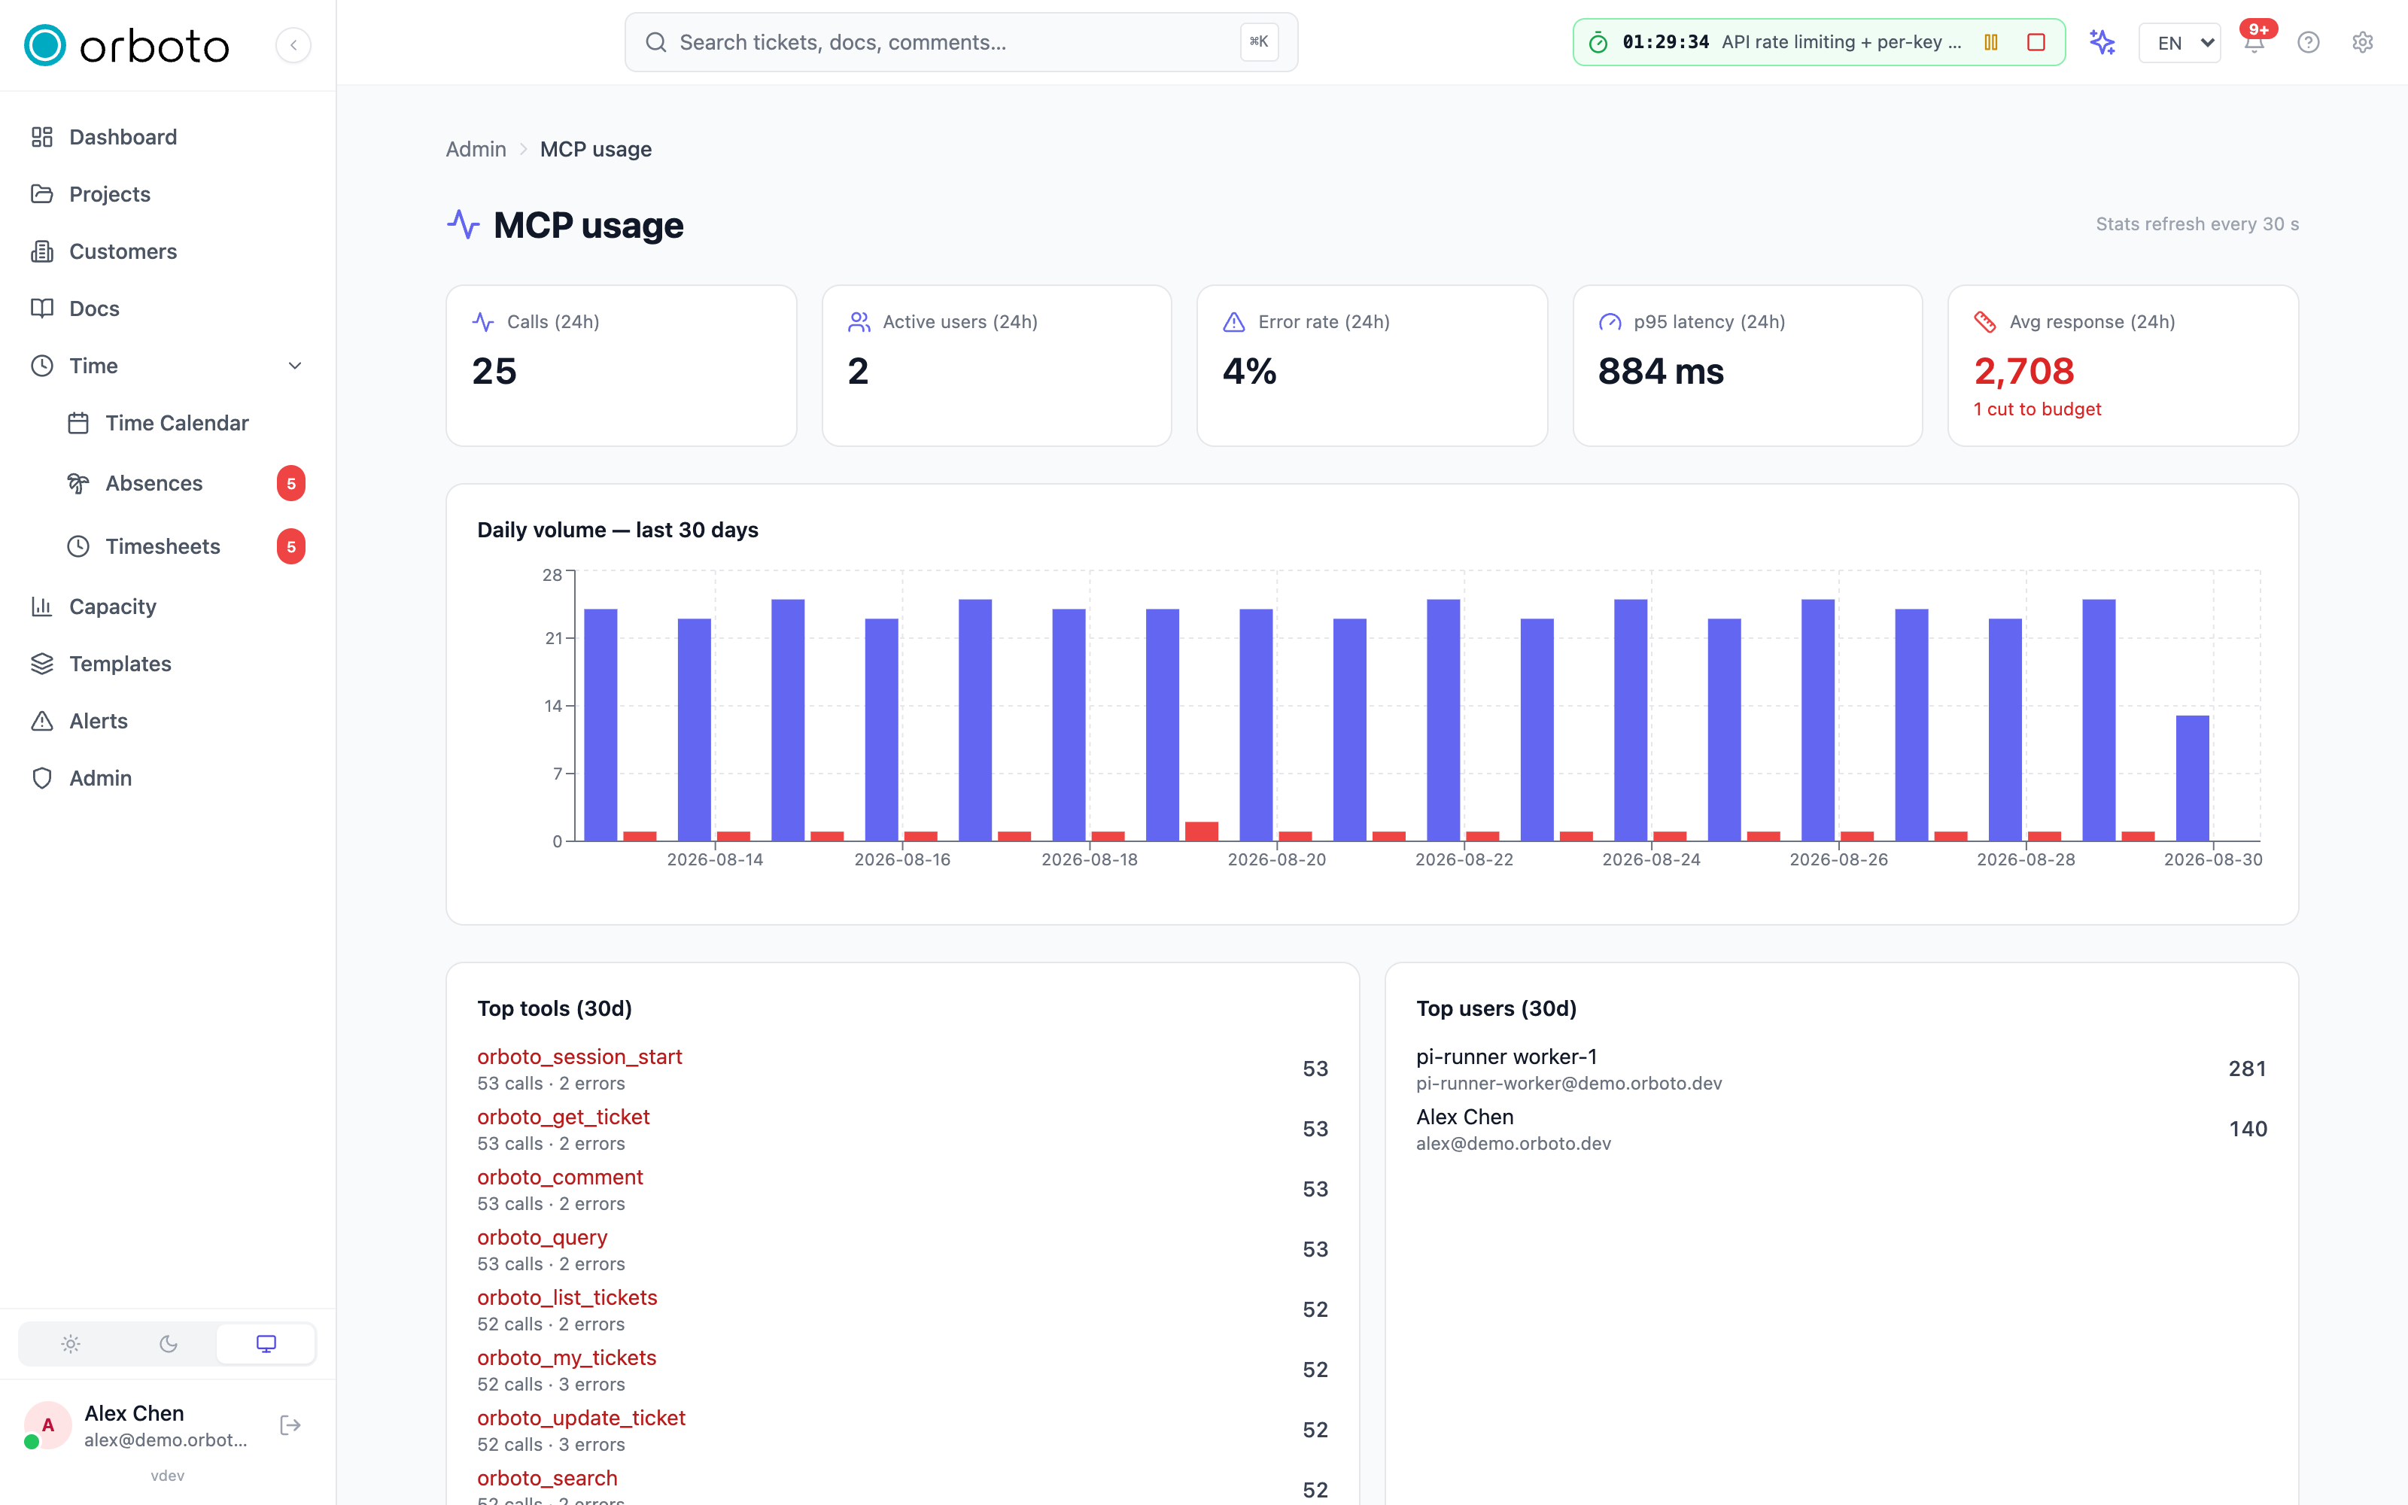Log out using the sign-out icon
Screen dimensions: 2408x1505
coord(290,1425)
